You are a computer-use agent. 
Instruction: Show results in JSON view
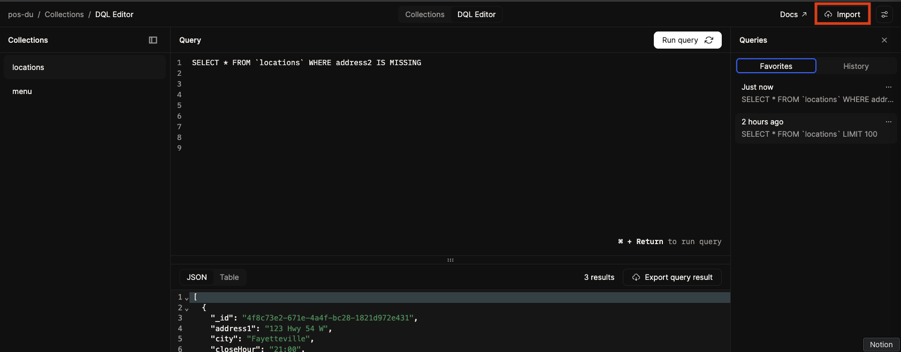[x=196, y=277]
